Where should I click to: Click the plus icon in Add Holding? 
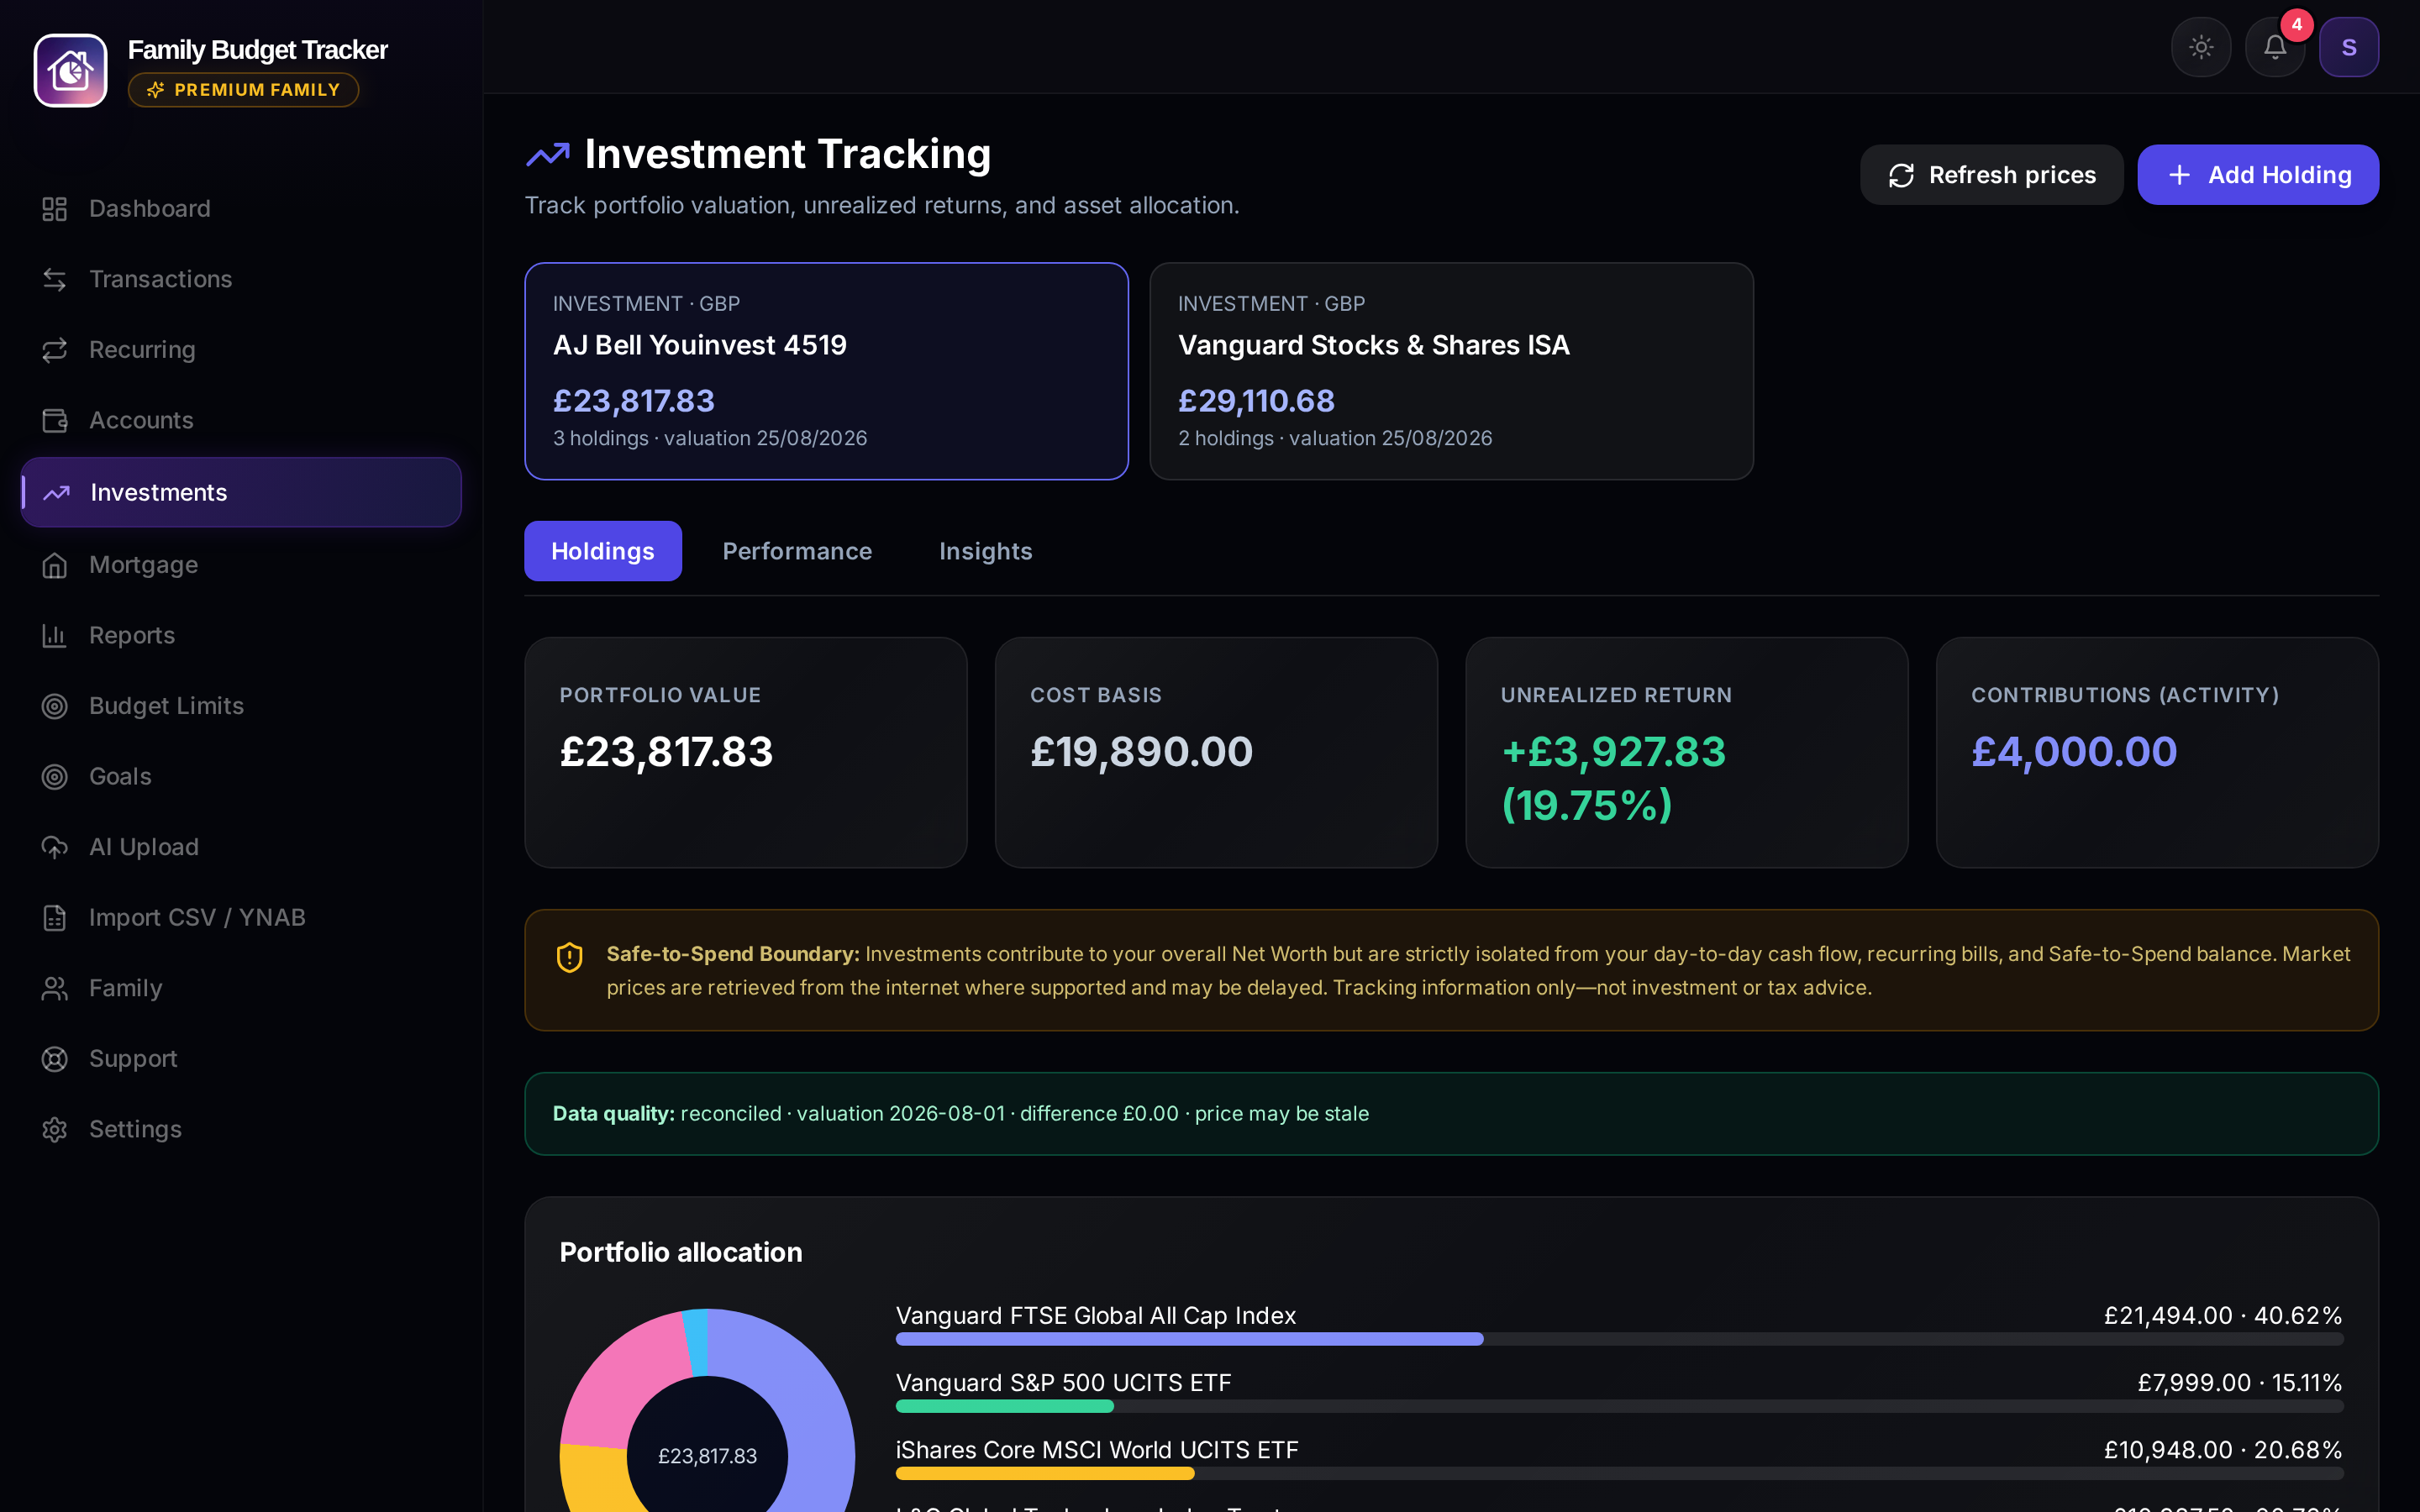[x=2179, y=175]
